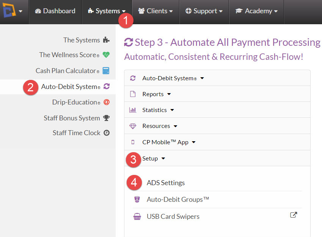Image resolution: width=322 pixels, height=237 pixels.
Task: Open the Academy menu
Action: 256,11
